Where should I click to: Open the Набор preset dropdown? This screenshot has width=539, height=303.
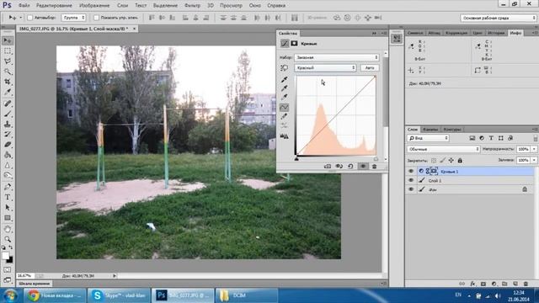tap(337, 57)
